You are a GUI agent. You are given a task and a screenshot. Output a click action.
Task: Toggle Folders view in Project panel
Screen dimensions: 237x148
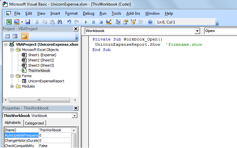pos(24,36)
